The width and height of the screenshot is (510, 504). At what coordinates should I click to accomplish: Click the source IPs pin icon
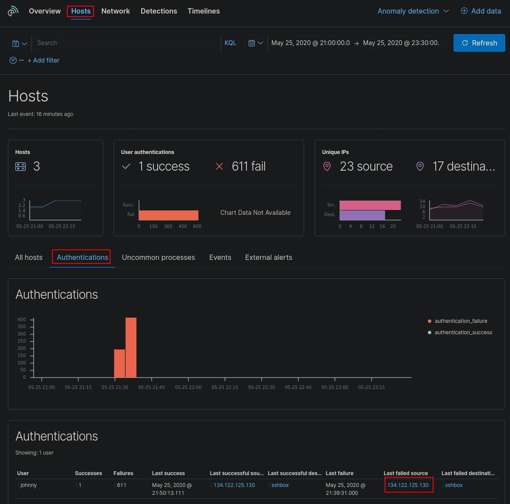[327, 166]
